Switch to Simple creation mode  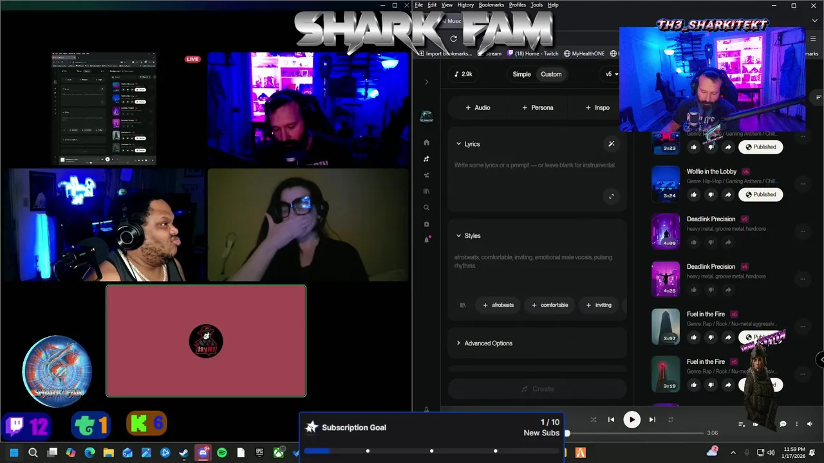pos(521,74)
